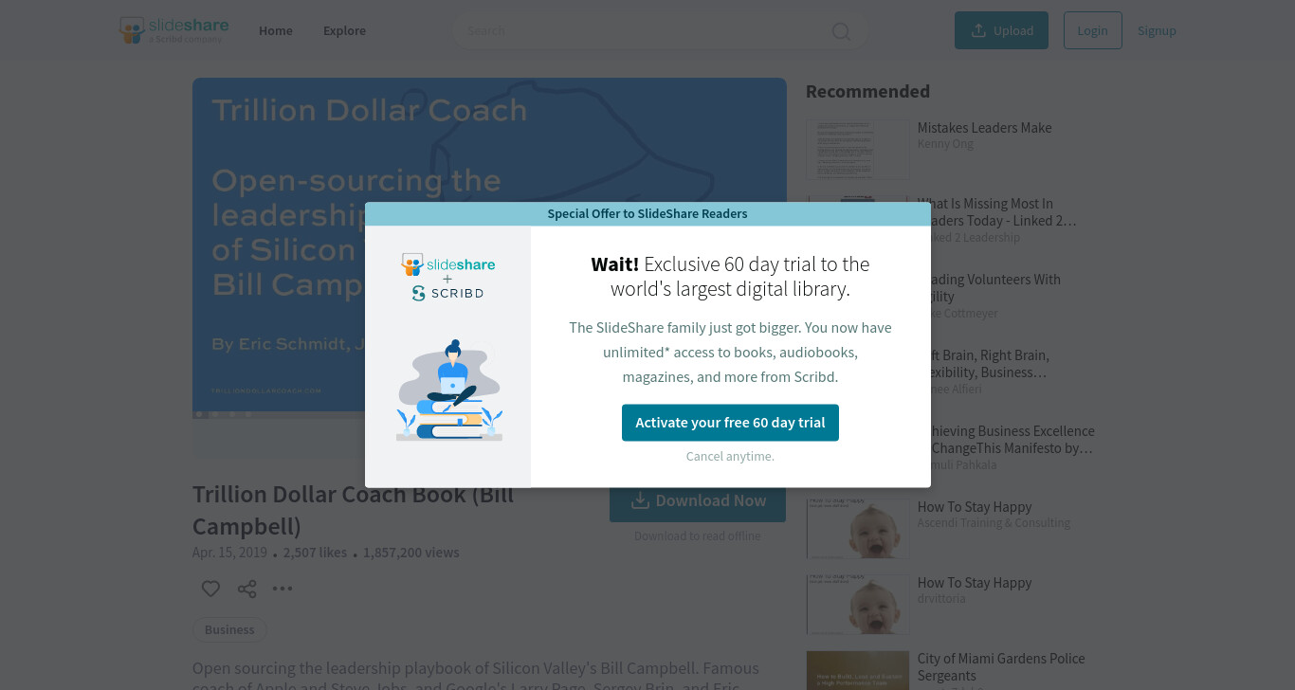Image resolution: width=1295 pixels, height=690 pixels.
Task: Open the three-dot more options menu
Action: tap(283, 589)
